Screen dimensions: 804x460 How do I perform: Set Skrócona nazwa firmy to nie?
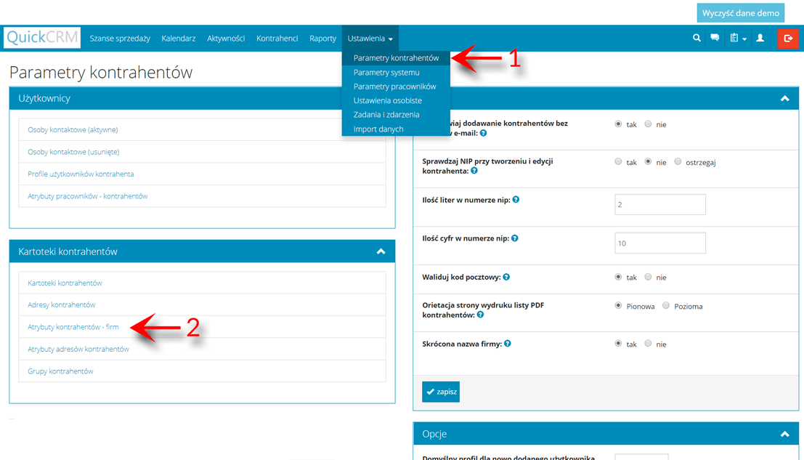point(648,344)
